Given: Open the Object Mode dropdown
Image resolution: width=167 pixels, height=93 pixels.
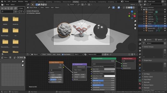Looking at the screenshot, I should (x=33, y=7).
